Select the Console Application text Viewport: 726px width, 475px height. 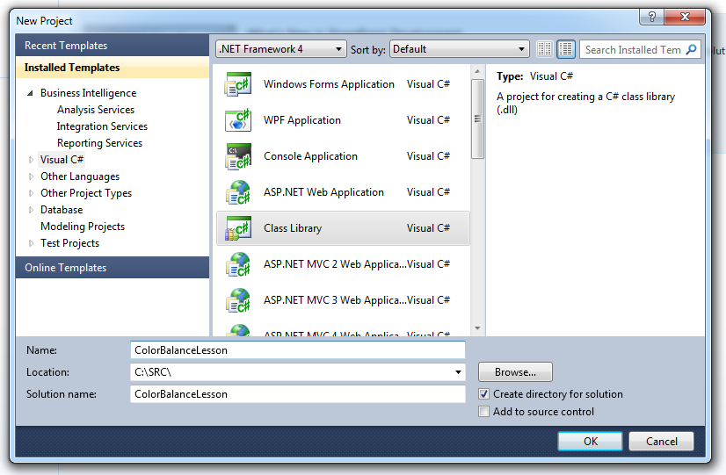click(x=310, y=156)
